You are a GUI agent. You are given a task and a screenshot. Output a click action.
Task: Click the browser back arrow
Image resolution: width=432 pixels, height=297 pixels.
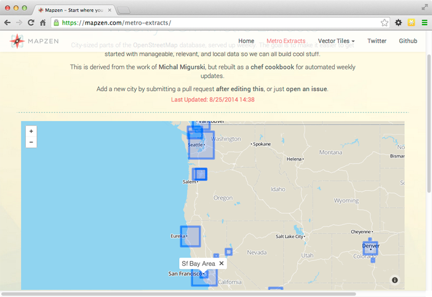click(7, 23)
